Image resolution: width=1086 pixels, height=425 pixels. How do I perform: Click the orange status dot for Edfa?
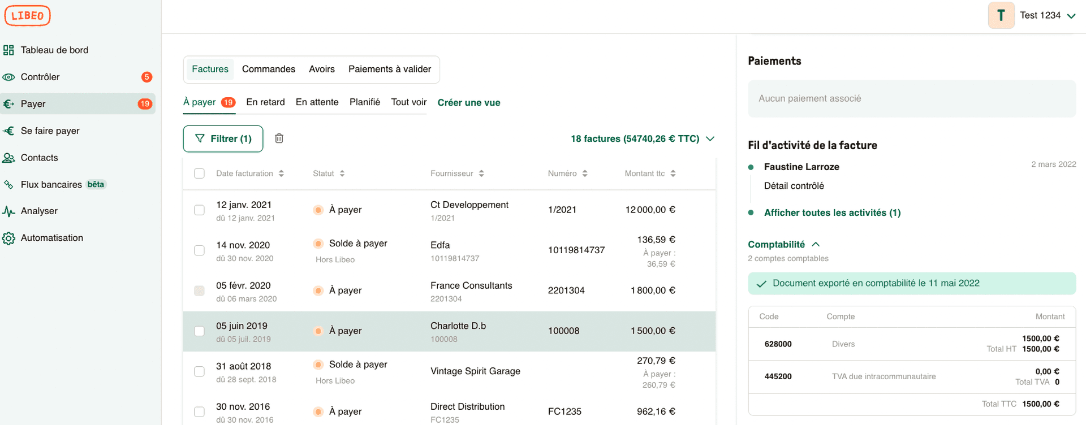point(318,244)
